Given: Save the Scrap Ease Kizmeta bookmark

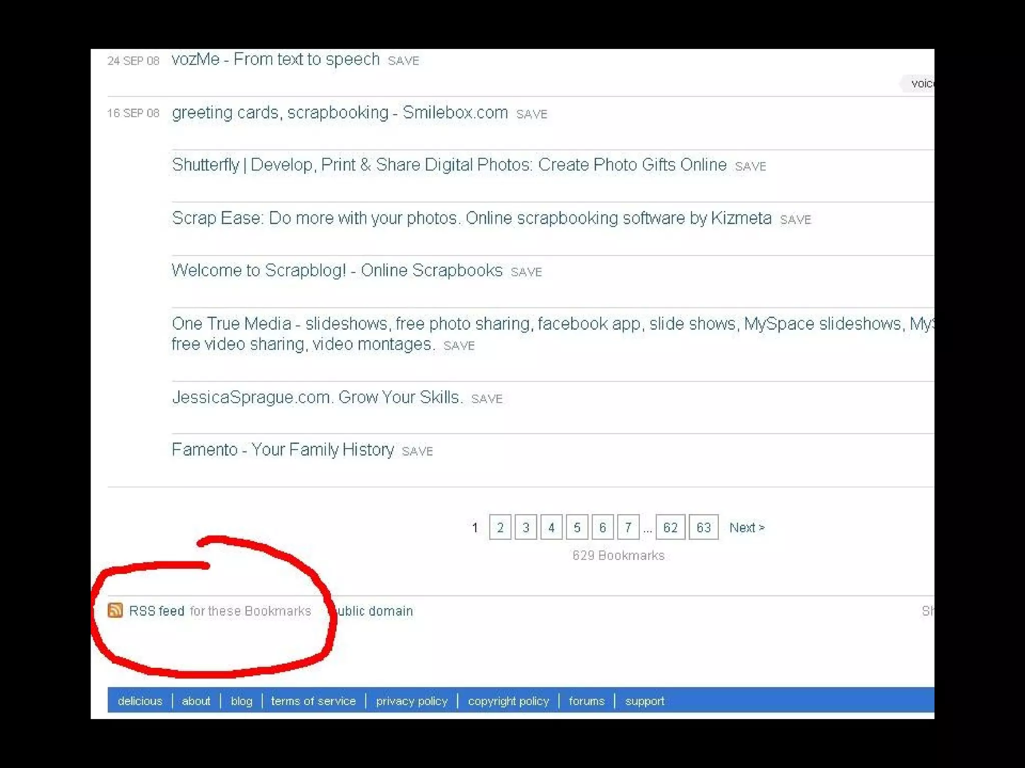Looking at the screenshot, I should click(795, 219).
